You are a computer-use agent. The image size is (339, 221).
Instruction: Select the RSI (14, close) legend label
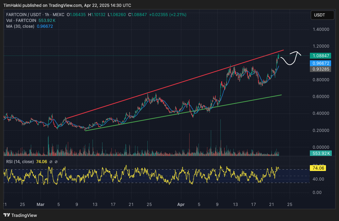(x=20, y=162)
